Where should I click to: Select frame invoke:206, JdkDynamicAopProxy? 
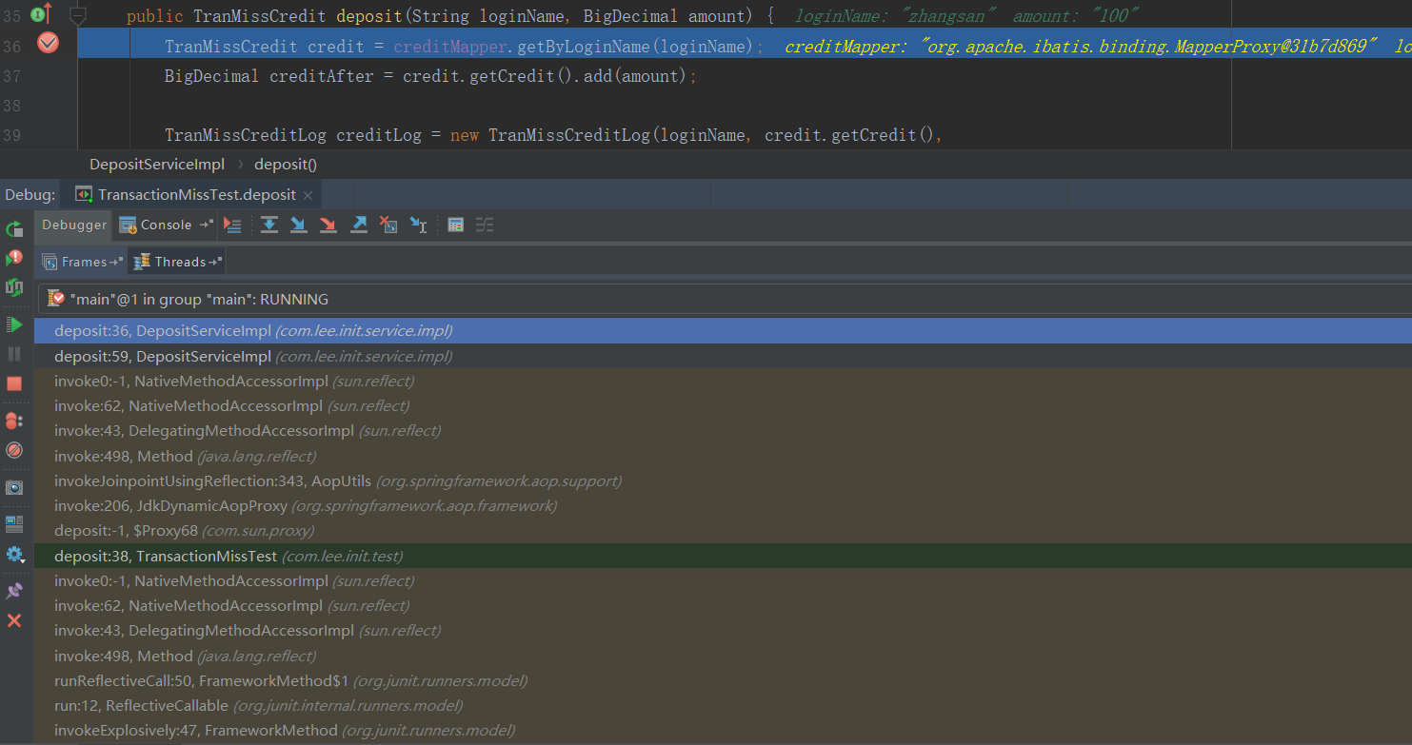[x=723, y=505]
